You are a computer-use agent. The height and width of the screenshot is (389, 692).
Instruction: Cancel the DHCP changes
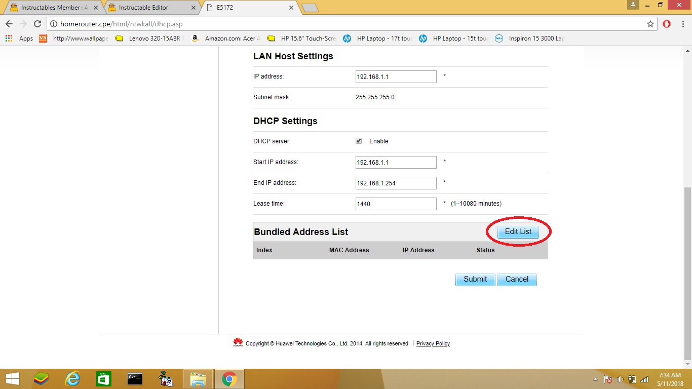click(517, 280)
